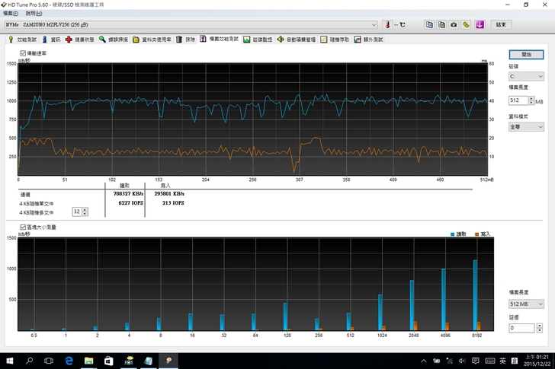Click the temperature thermometer icon in toolbar
Screen dimensions: 555x369
(x=387, y=24)
